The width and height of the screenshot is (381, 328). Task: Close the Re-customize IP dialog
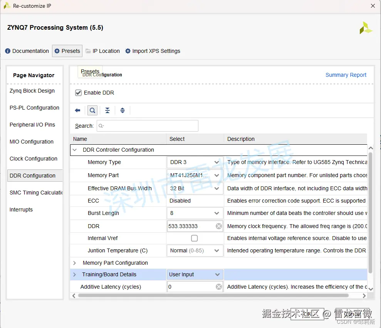point(373,6)
